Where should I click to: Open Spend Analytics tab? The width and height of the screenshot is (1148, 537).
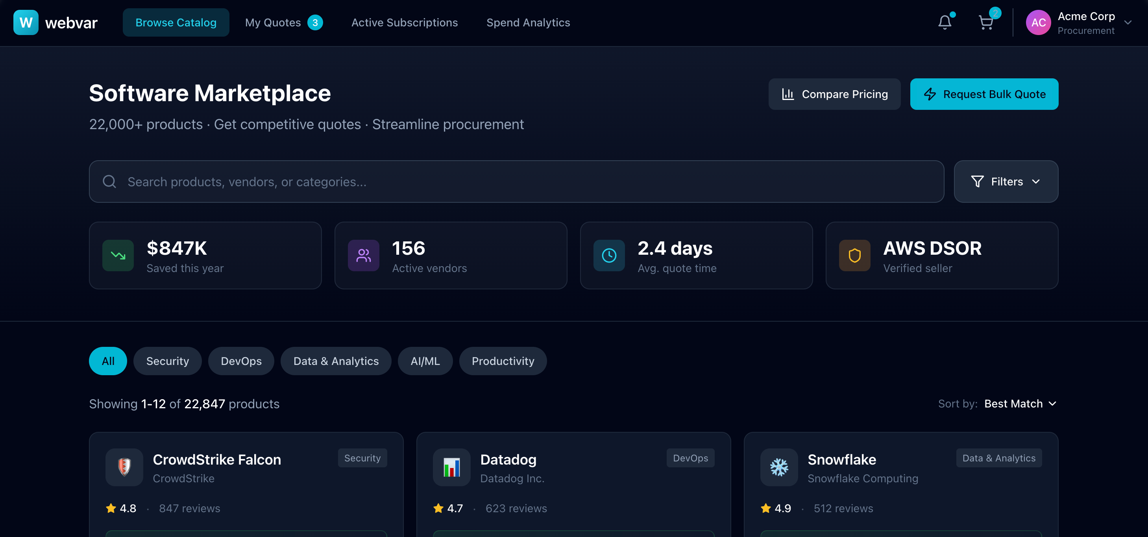coord(528,23)
